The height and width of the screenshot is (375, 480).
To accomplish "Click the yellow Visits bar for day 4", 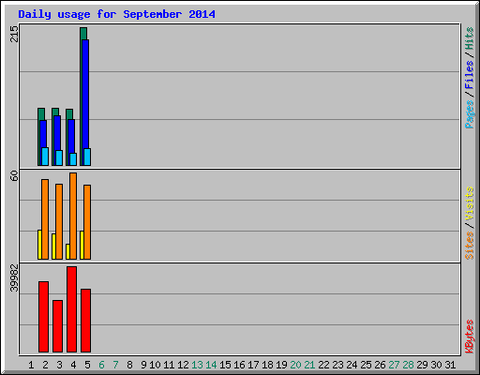I will [x=67, y=251].
